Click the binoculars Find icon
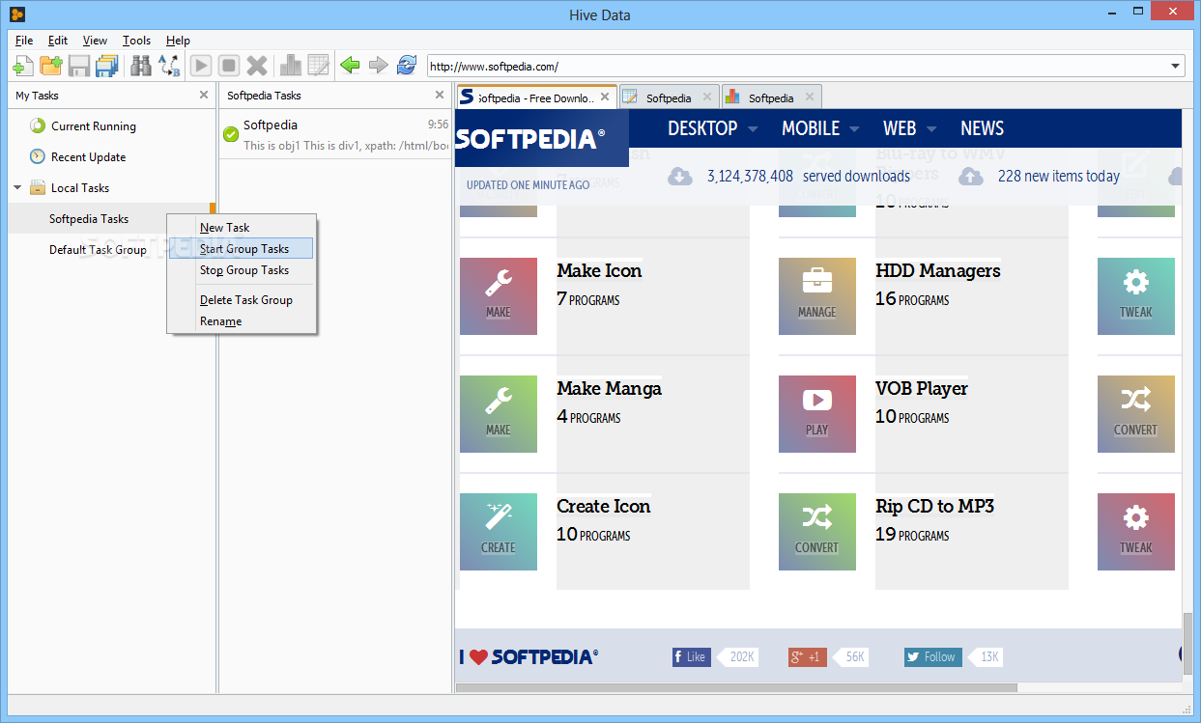 141,66
